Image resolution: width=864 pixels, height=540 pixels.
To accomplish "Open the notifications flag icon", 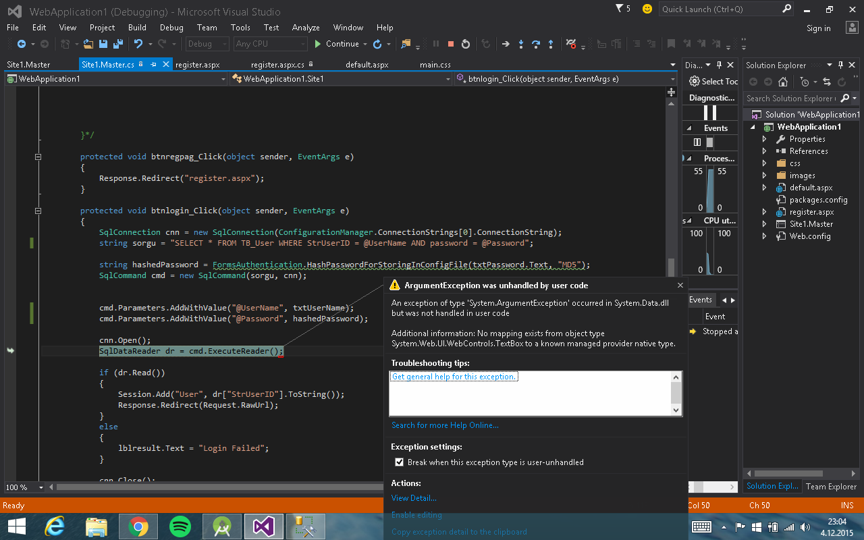I will coord(620,9).
